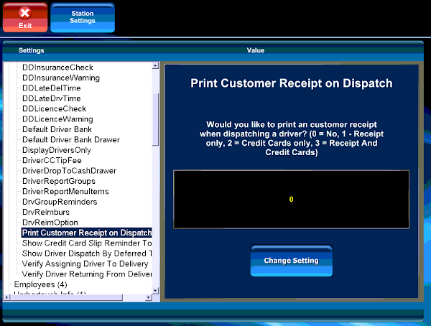Open the DriverReportGroups setting
The width and height of the screenshot is (431, 326).
point(58,182)
